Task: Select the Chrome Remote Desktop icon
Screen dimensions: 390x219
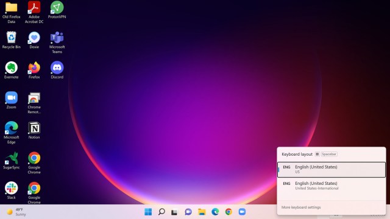Action: (34, 103)
